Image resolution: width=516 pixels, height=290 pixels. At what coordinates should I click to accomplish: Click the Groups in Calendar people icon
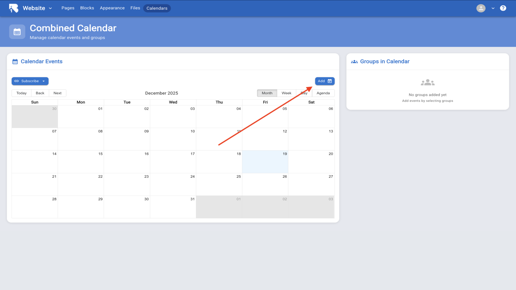coord(354,61)
